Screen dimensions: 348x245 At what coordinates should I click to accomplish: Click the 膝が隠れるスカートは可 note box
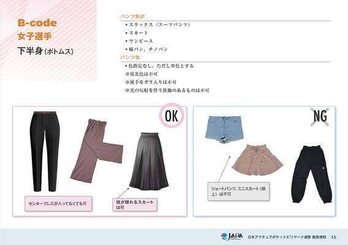[135, 205]
